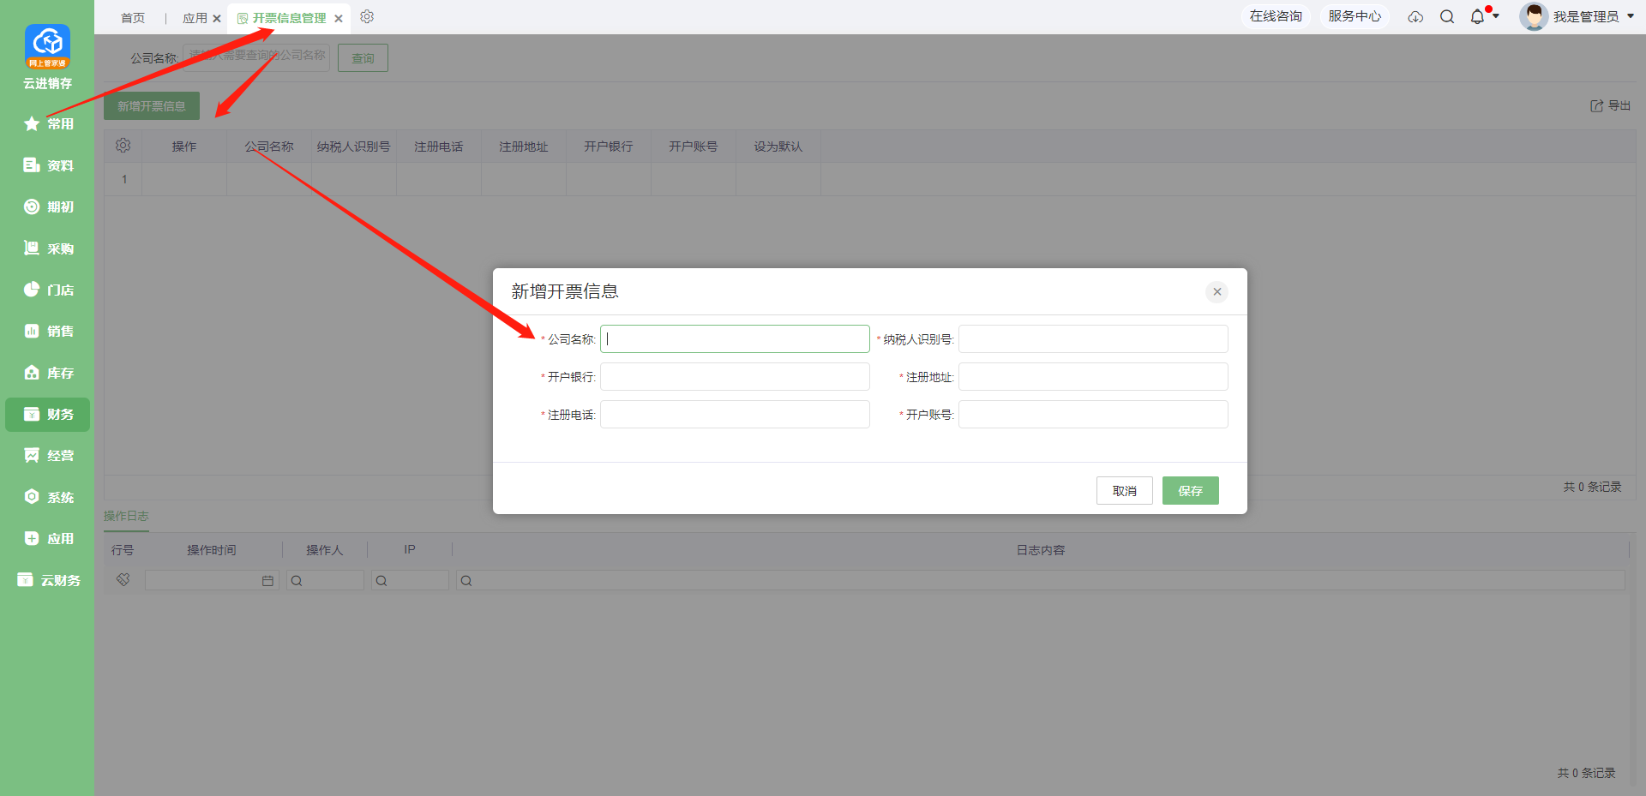This screenshot has height=796, width=1646.
Task: Click the 日志内容 filter search field
Action: pyautogui.click(x=1040, y=581)
